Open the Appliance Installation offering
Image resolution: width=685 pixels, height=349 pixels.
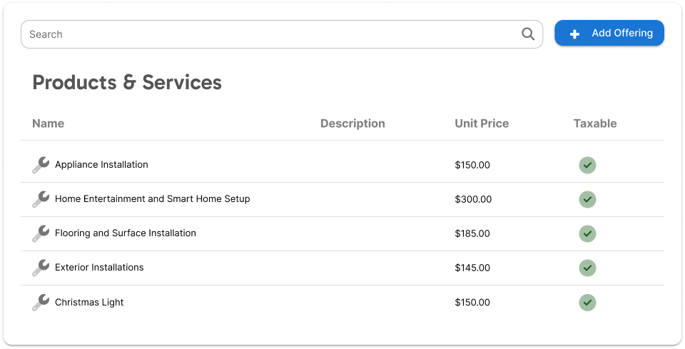point(101,165)
